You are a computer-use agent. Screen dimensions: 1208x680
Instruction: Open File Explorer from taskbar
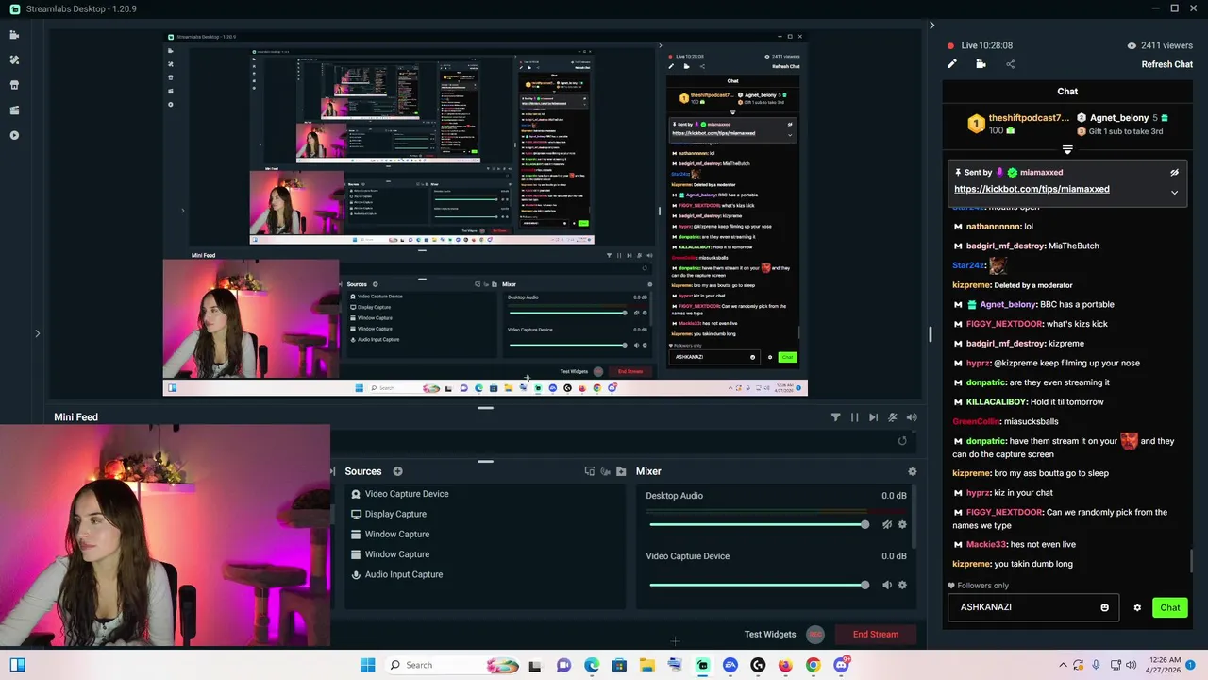click(646, 665)
